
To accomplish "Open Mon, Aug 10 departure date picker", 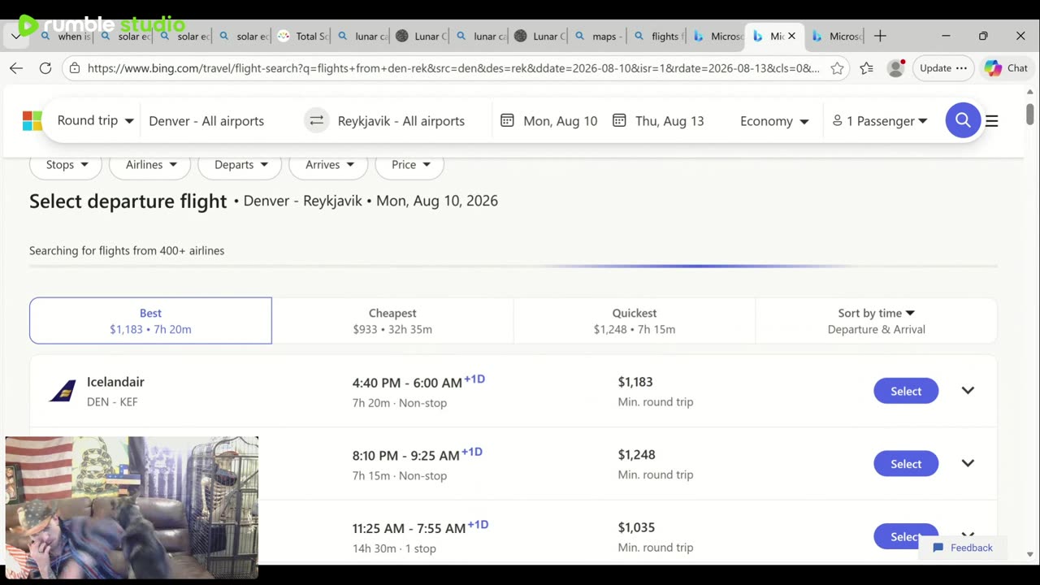I will (x=549, y=121).
